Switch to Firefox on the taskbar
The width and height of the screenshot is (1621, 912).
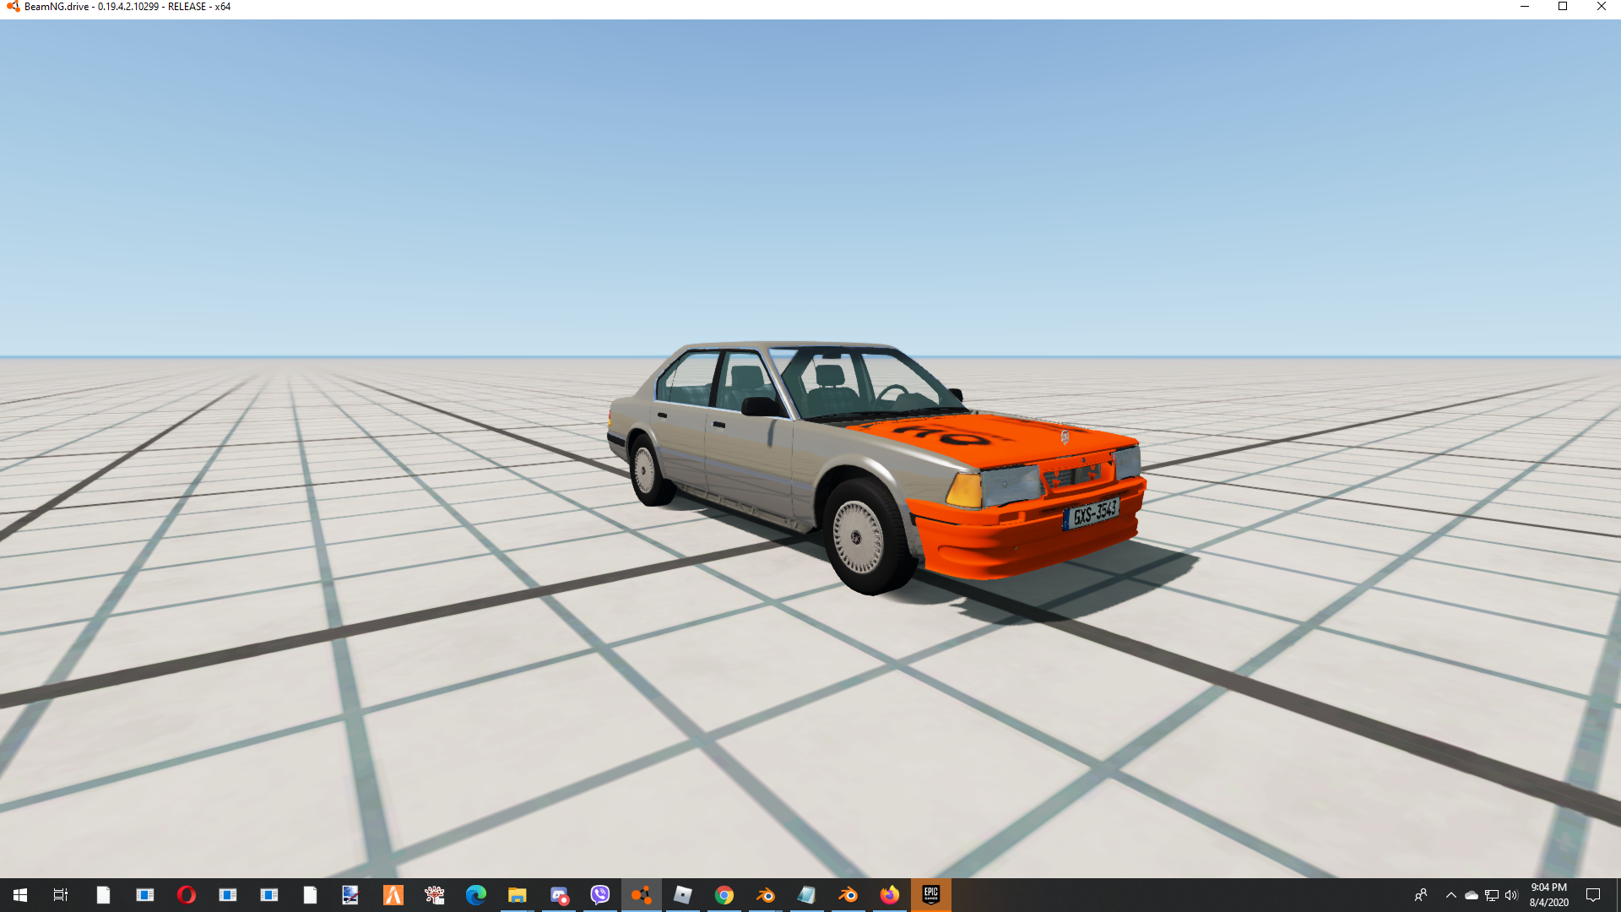tap(890, 895)
